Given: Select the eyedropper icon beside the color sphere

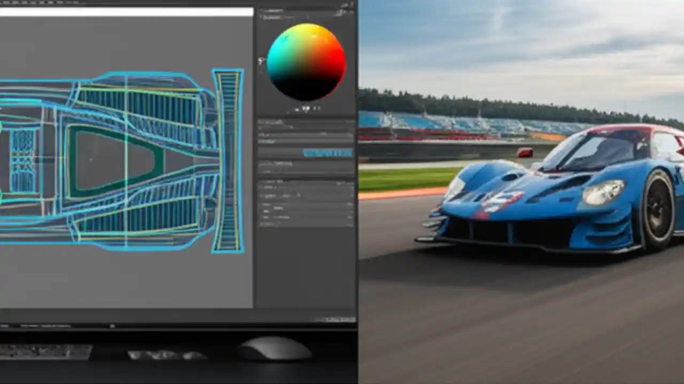Looking at the screenshot, I should [x=261, y=60].
